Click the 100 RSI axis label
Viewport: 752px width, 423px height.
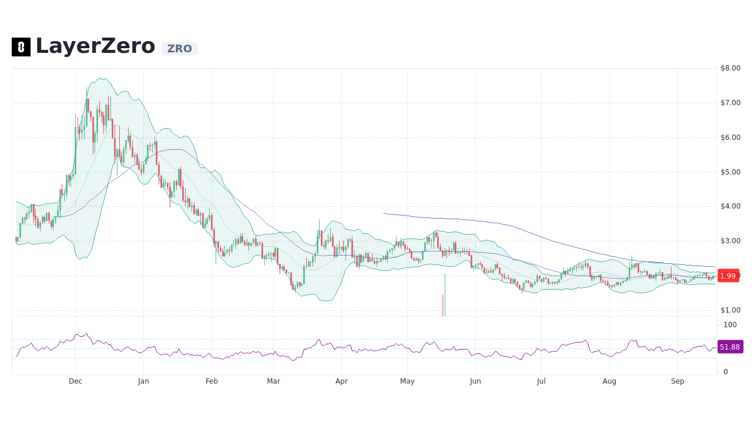[730, 325]
